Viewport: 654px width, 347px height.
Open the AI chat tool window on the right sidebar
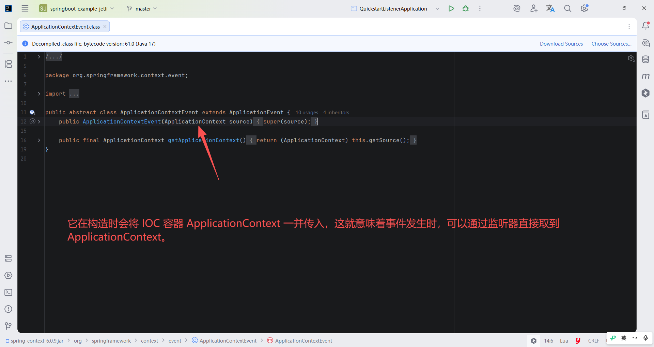click(x=645, y=43)
